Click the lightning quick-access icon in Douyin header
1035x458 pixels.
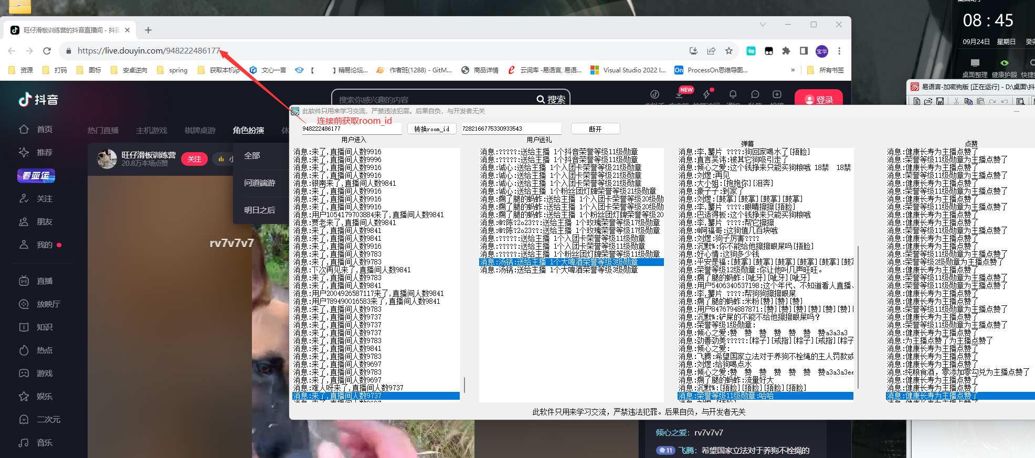pyautogui.click(x=706, y=94)
